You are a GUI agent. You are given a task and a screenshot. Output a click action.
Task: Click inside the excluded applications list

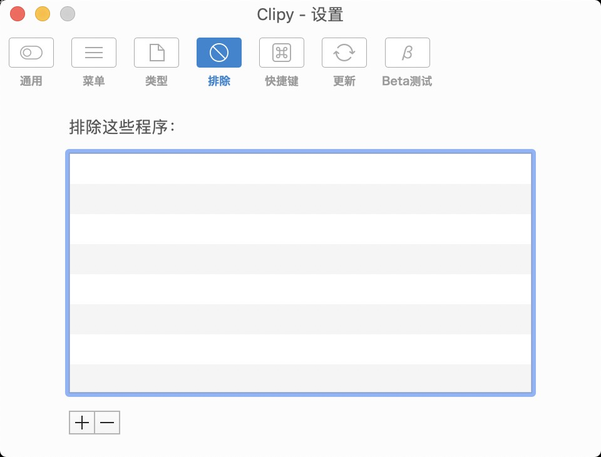coord(300,273)
